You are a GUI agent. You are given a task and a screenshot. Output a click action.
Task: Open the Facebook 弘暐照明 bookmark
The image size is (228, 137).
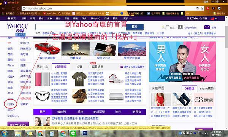click(154, 13)
